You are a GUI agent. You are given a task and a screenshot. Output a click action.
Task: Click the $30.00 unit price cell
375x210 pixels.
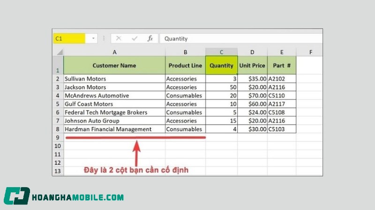252,129
